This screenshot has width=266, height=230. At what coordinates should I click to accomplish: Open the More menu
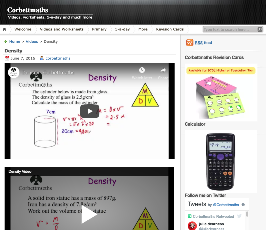[x=143, y=29]
